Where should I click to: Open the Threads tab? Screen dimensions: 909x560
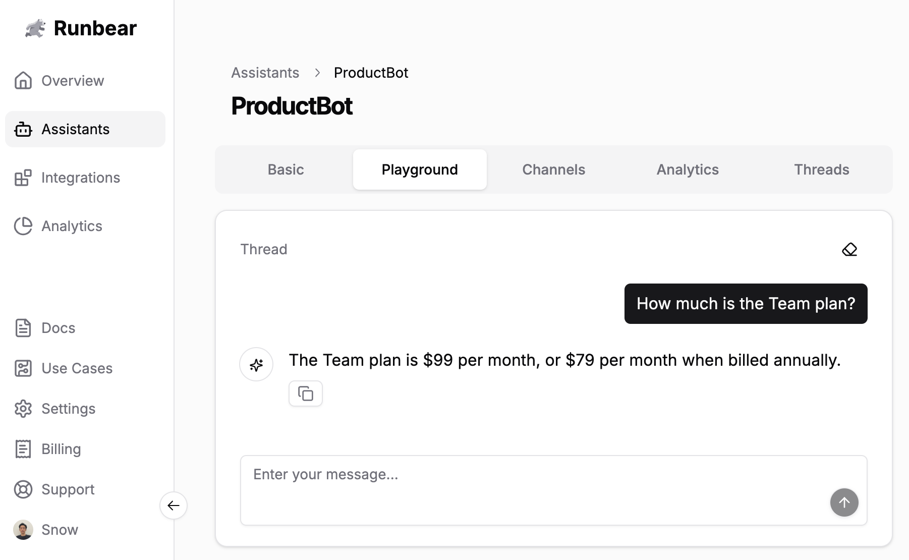coord(821,170)
